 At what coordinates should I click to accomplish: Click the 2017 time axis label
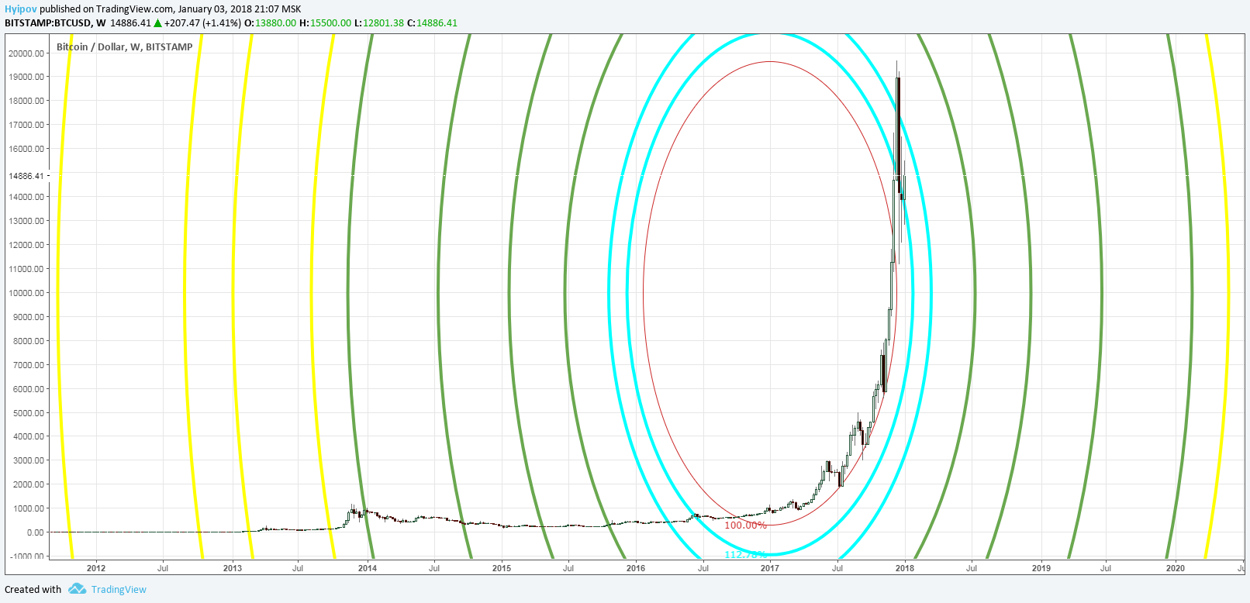pos(770,568)
